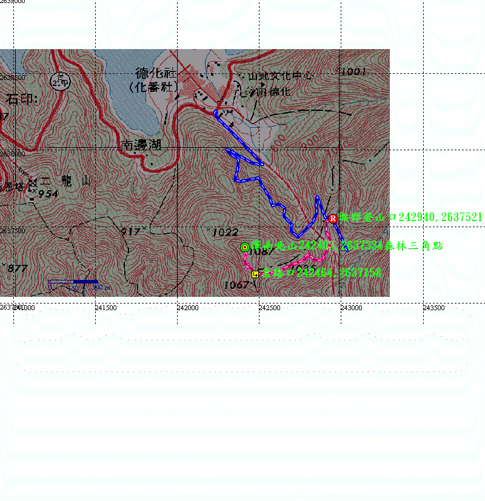The height and width of the screenshot is (501, 485).
Task: Select the green trailhead label with coordinates 242940
Action: (410, 217)
